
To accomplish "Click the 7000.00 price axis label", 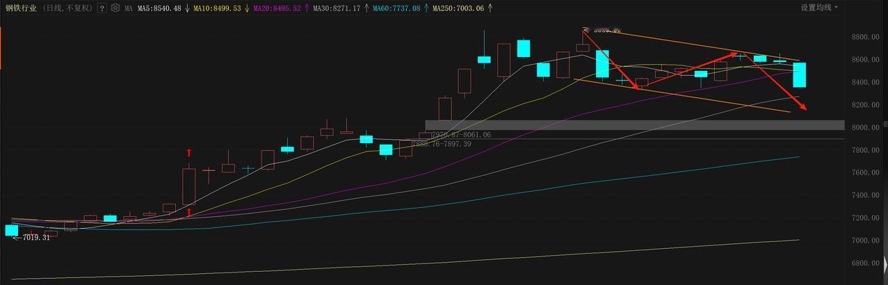I will pyautogui.click(x=864, y=241).
